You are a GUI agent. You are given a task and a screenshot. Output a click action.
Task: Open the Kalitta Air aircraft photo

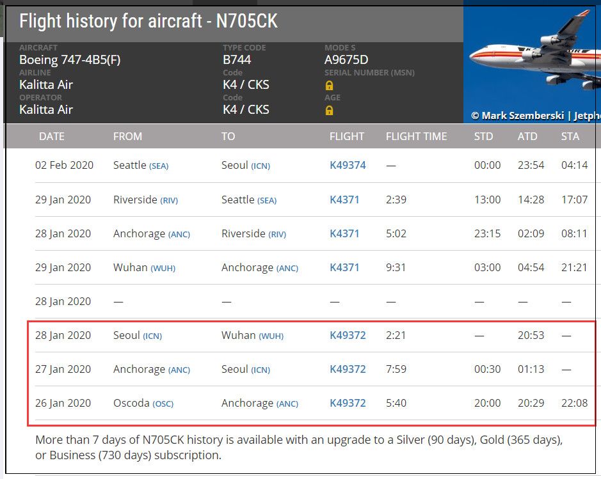pyautogui.click(x=532, y=61)
